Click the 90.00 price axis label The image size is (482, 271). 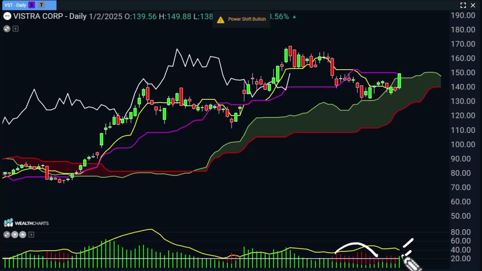pyautogui.click(x=461, y=159)
